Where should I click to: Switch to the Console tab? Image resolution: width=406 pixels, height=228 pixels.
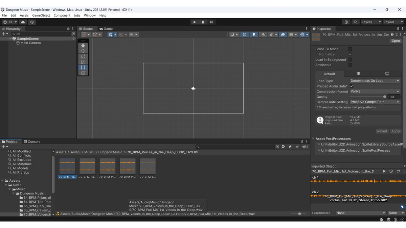32,142
